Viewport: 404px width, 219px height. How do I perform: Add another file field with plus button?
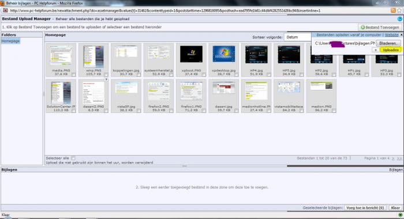tap(376, 50)
